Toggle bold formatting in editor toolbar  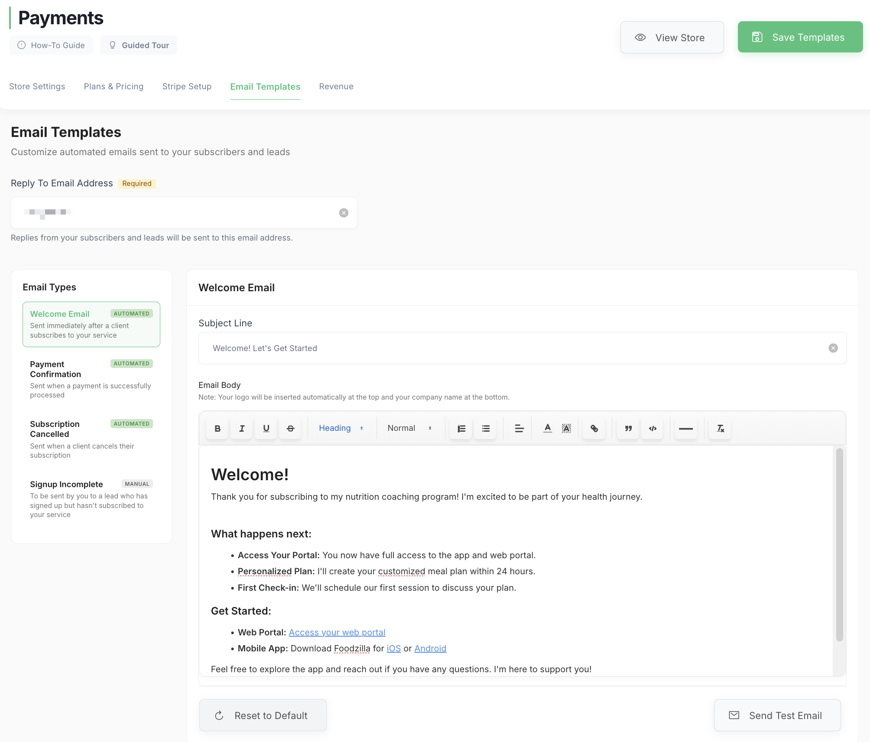coord(217,428)
